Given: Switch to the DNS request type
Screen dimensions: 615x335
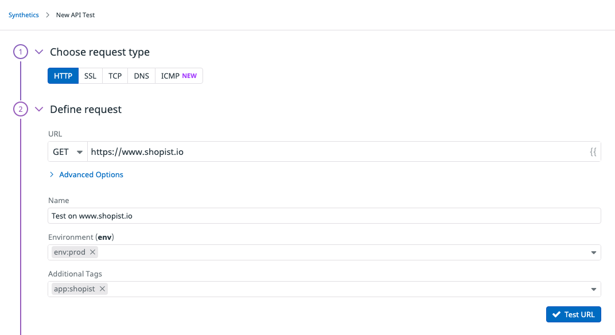Looking at the screenshot, I should coord(141,75).
